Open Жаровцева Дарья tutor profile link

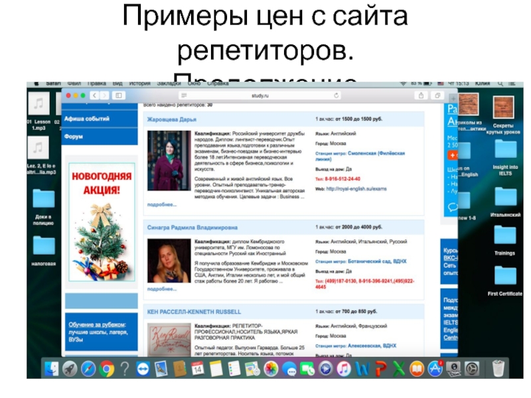click(172, 119)
